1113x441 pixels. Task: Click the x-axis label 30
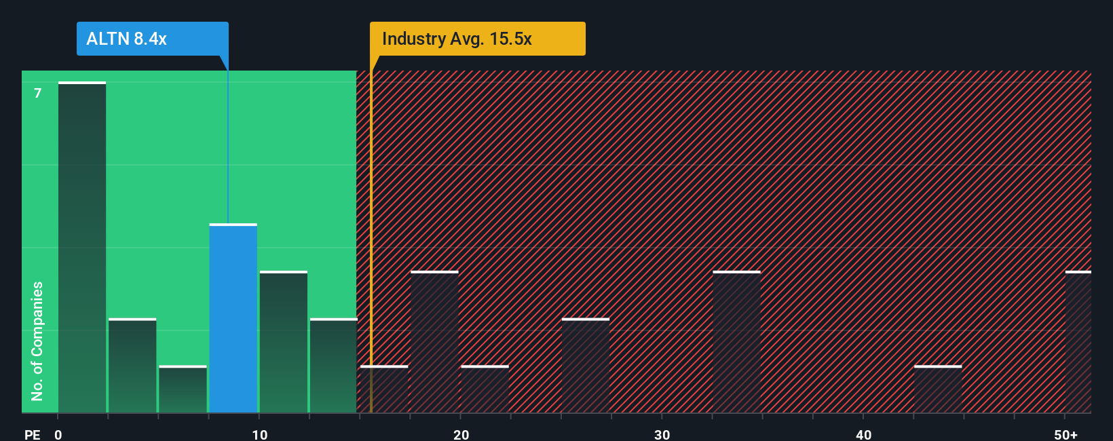tap(662, 434)
